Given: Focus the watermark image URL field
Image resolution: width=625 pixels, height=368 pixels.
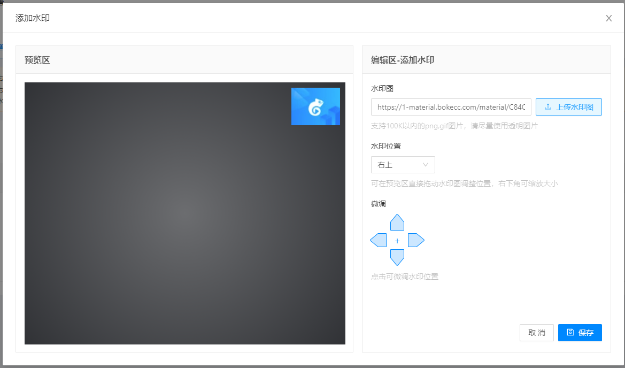Looking at the screenshot, I should tap(451, 107).
